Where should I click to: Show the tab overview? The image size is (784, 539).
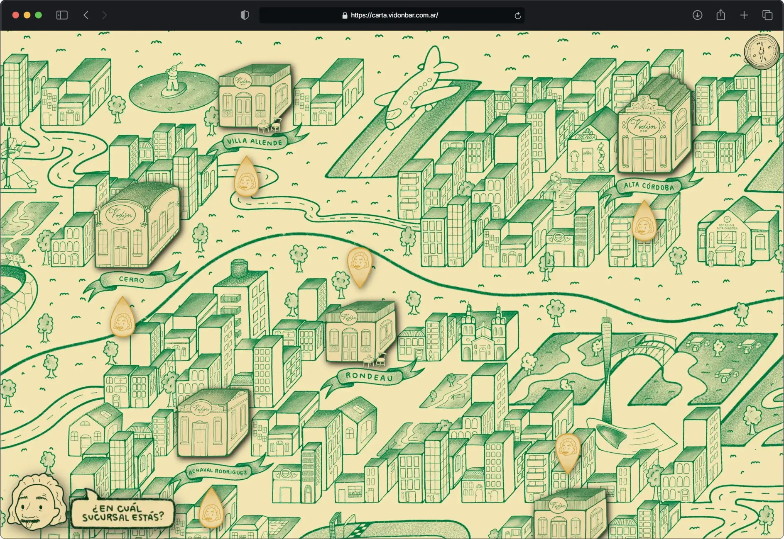click(x=767, y=15)
